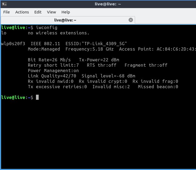196x170 pixels.
Task: Click the Bit Rate=26 Mb/s value
Action: [x=49, y=60]
